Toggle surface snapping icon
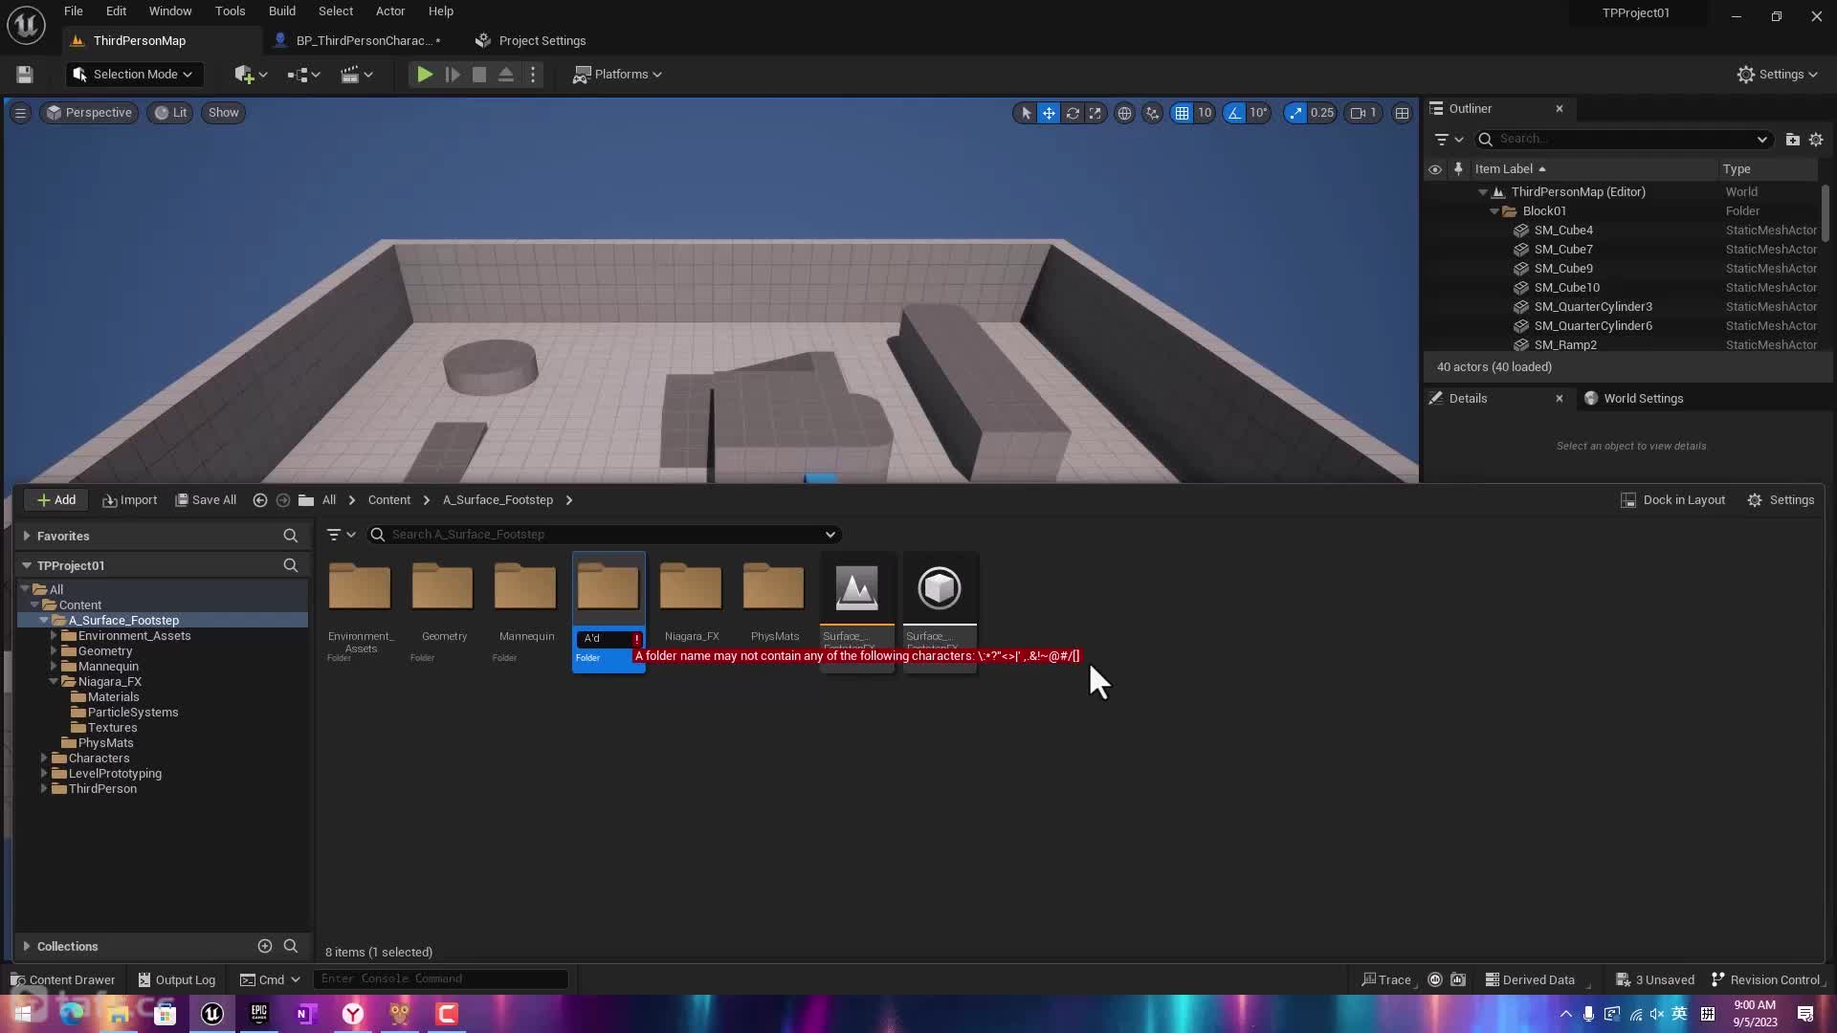The width and height of the screenshot is (1837, 1033). pyautogui.click(x=1153, y=113)
